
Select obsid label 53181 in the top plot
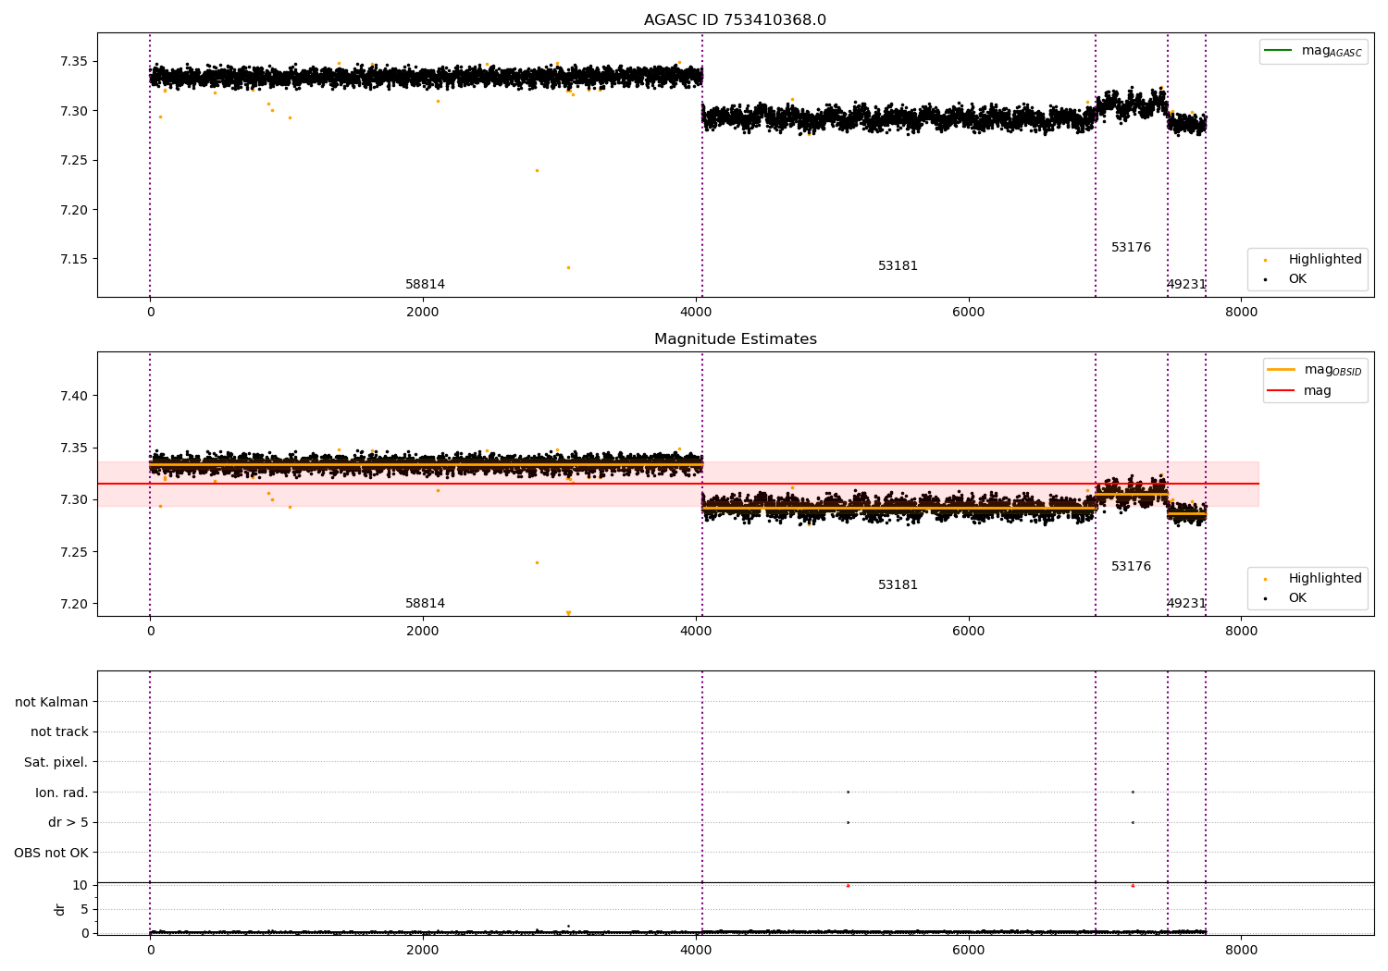click(898, 266)
